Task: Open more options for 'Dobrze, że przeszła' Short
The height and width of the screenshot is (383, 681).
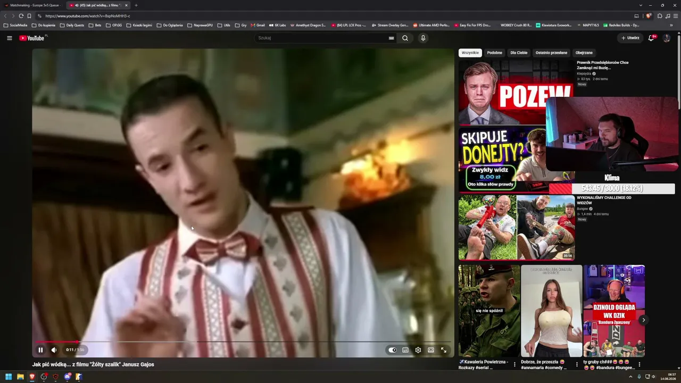Action: pyautogui.click(x=577, y=364)
